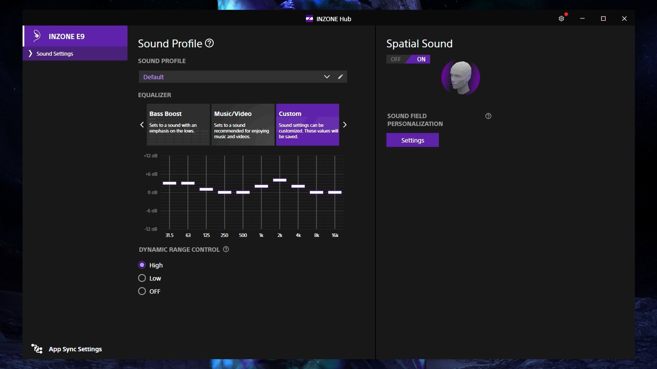Screen dimensions: 657x369
Task: Select the INZONE E9 device tab
Action: [75, 36]
